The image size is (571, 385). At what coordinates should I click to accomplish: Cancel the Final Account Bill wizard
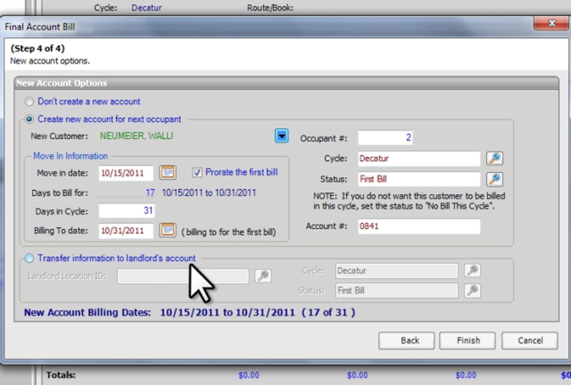pyautogui.click(x=529, y=340)
